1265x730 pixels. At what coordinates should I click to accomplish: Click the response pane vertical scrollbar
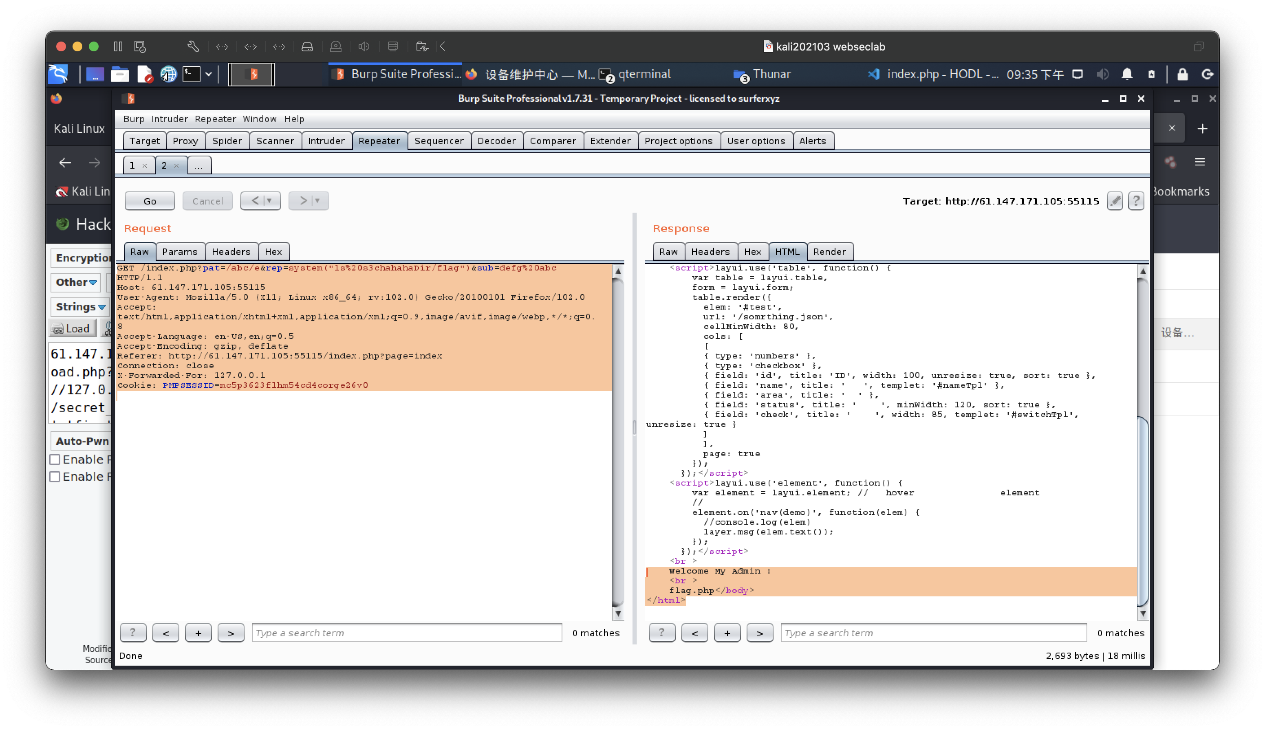[x=1143, y=442]
